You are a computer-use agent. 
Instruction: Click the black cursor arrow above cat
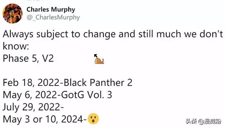click(96, 56)
